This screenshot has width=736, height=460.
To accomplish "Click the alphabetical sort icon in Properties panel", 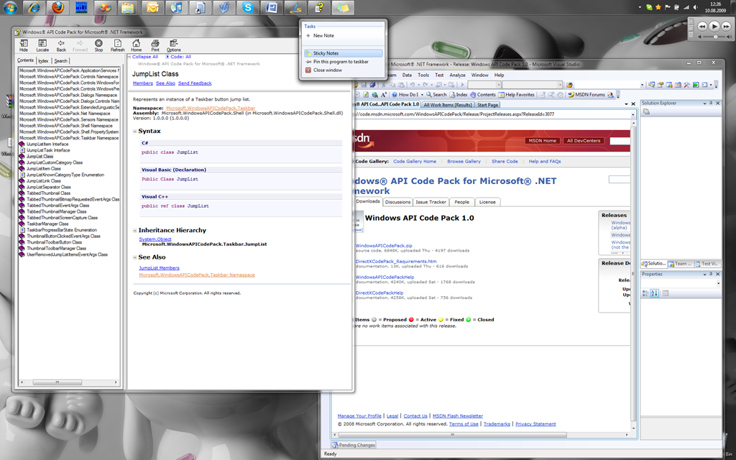I will point(654,293).
